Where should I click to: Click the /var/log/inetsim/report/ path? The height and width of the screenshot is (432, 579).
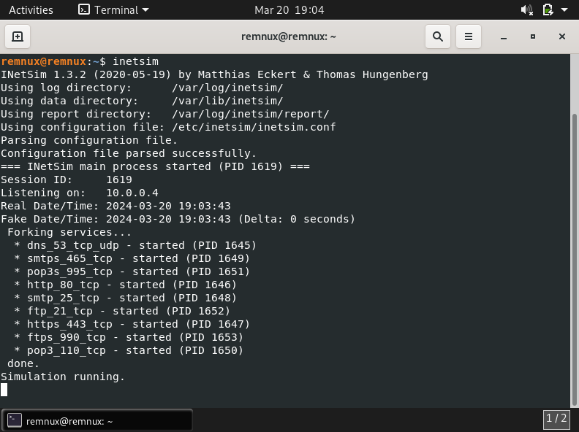click(250, 114)
